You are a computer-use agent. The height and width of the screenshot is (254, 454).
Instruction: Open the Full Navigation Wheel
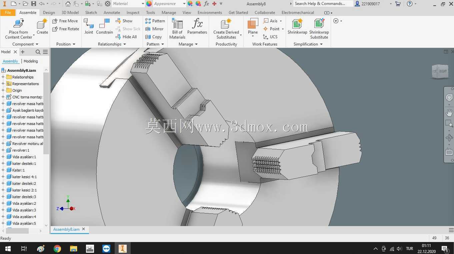click(449, 98)
